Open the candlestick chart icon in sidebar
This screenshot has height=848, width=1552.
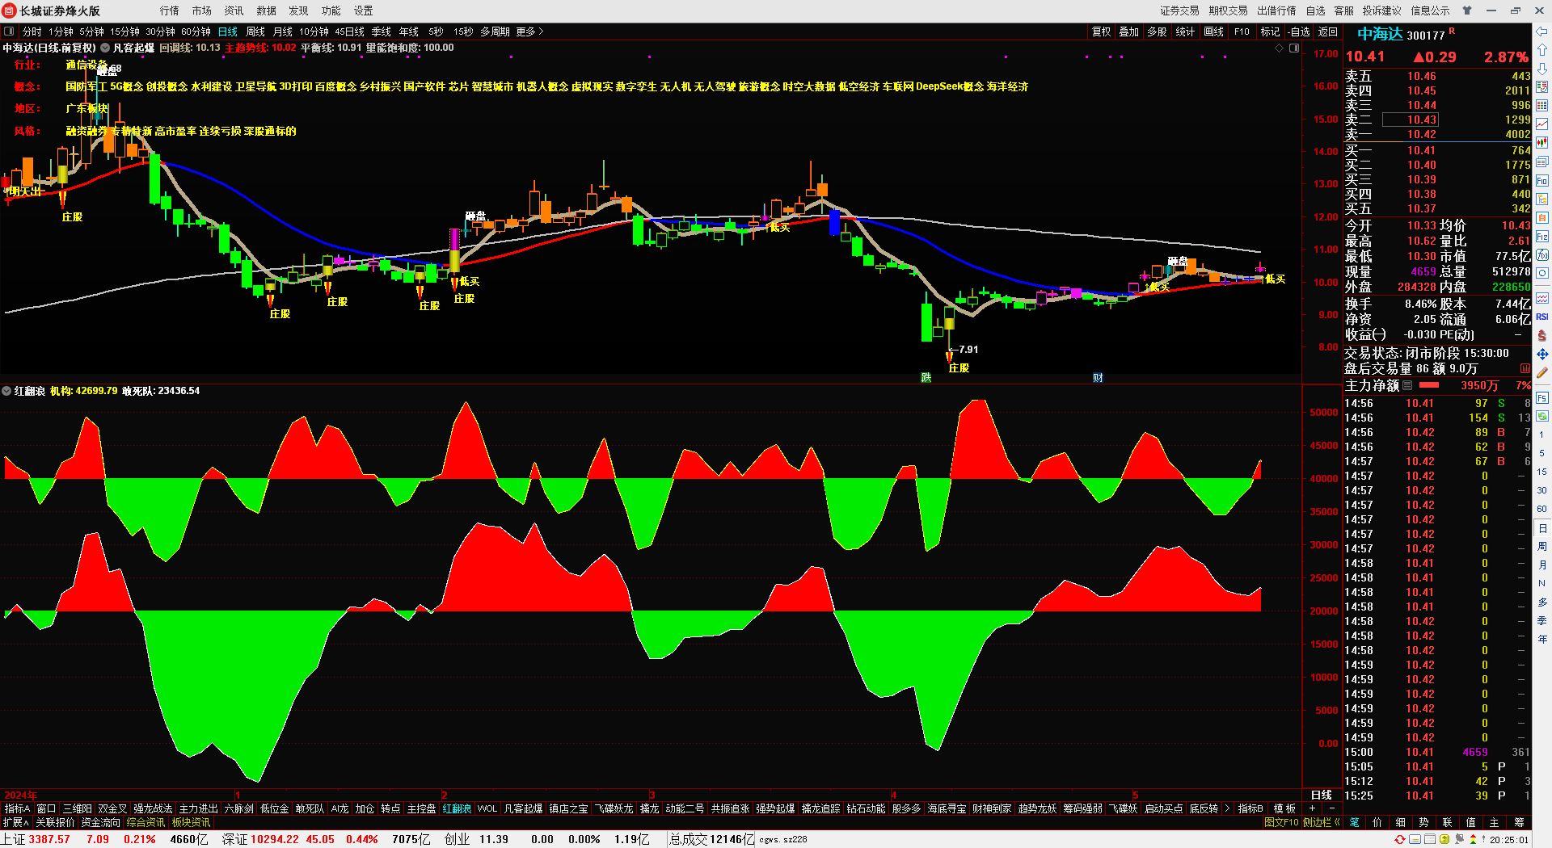point(1542,143)
